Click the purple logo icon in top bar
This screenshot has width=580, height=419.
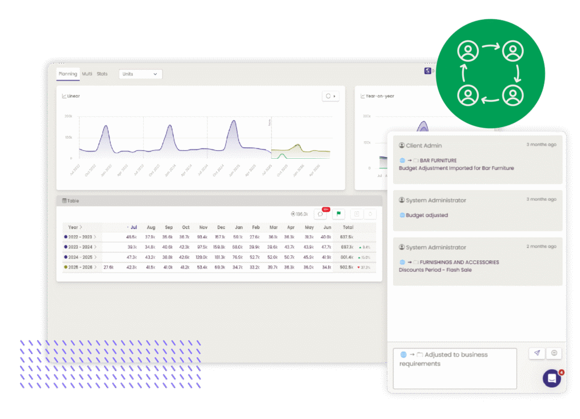pyautogui.click(x=428, y=71)
